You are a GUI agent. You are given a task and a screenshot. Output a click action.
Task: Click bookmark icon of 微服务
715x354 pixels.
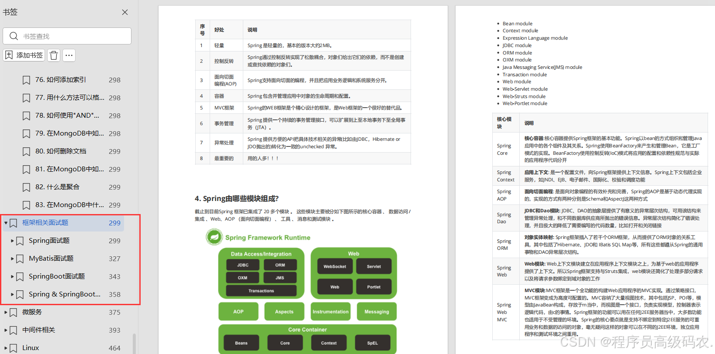(x=14, y=313)
